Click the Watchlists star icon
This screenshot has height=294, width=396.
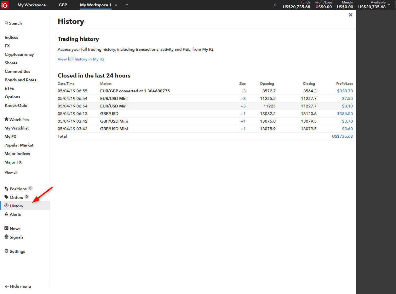pyautogui.click(x=6, y=119)
